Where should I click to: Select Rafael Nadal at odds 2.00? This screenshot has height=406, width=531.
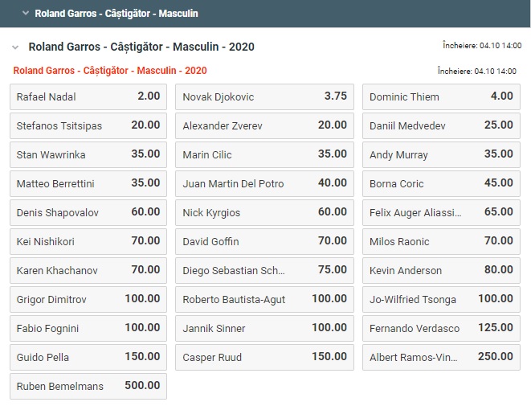coord(88,96)
